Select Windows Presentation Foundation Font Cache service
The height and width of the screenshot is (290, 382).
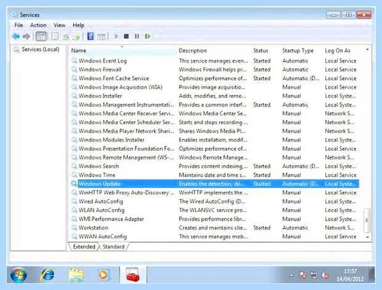point(215,149)
